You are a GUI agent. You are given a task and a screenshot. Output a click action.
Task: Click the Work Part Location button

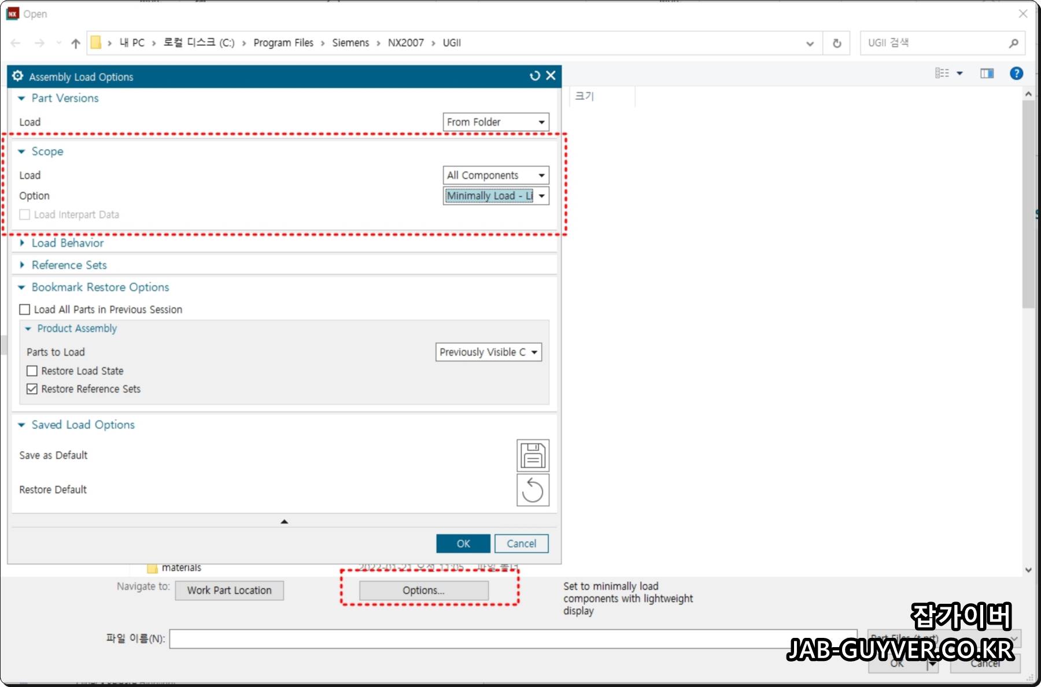coord(230,591)
